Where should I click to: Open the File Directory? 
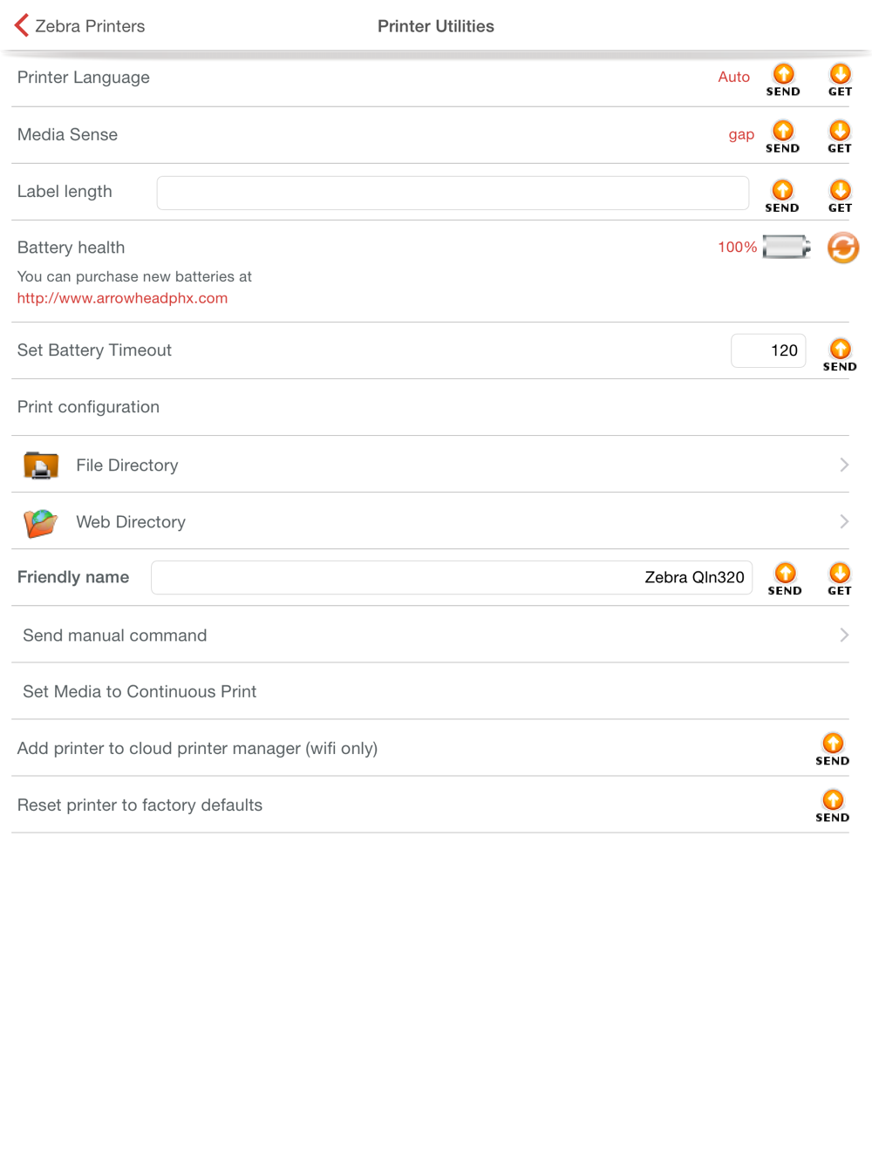coord(430,465)
